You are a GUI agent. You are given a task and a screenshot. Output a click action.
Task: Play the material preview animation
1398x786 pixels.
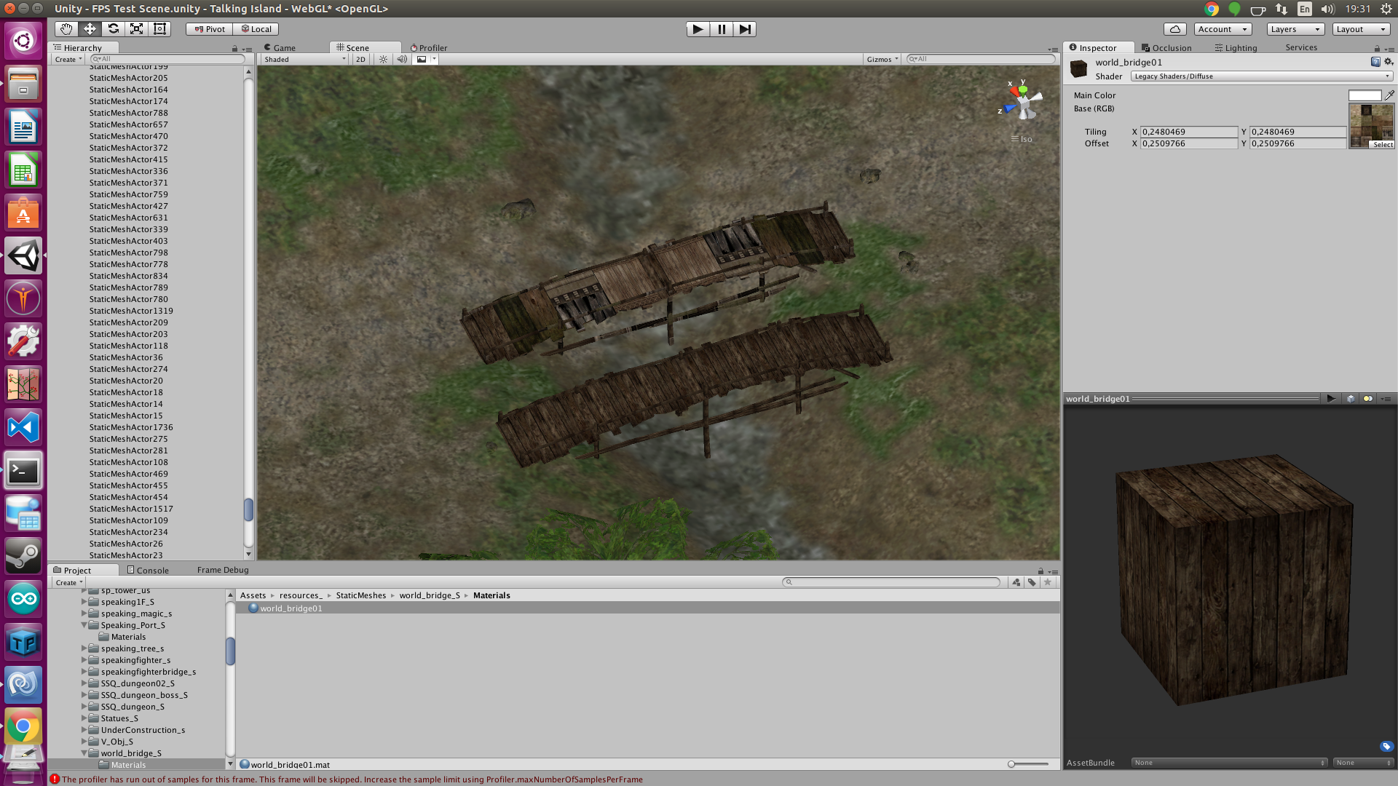pyautogui.click(x=1331, y=398)
